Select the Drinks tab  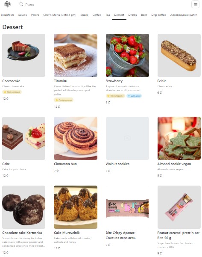[x=132, y=15]
